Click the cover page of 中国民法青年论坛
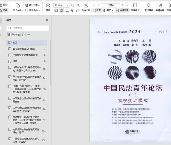 click(130, 80)
